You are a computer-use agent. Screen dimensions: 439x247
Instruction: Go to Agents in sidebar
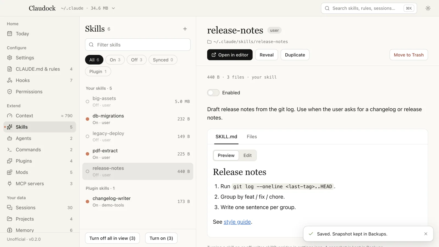pyautogui.click(x=40, y=138)
